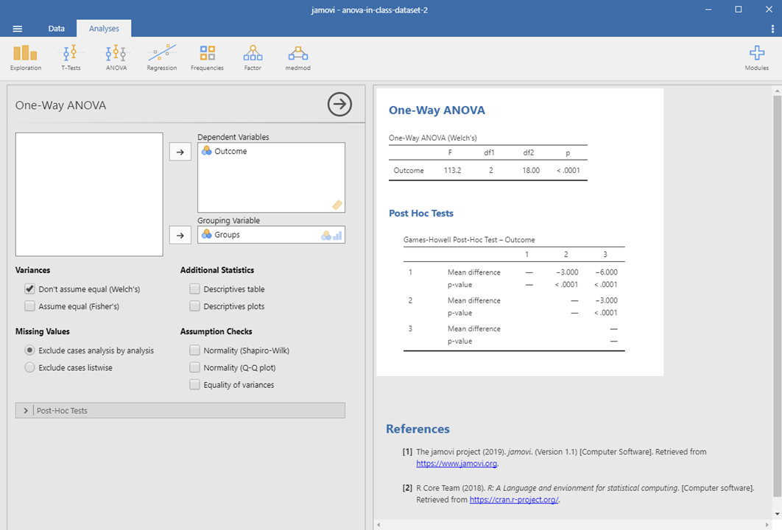Uncheck Don't assume equal (Welch's)

(x=30, y=289)
